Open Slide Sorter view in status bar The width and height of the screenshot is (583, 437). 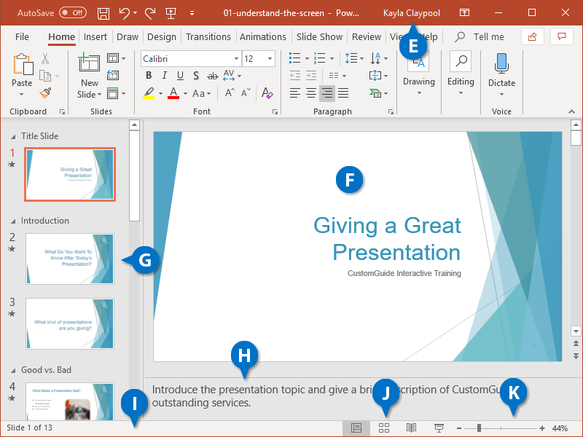tap(384, 428)
